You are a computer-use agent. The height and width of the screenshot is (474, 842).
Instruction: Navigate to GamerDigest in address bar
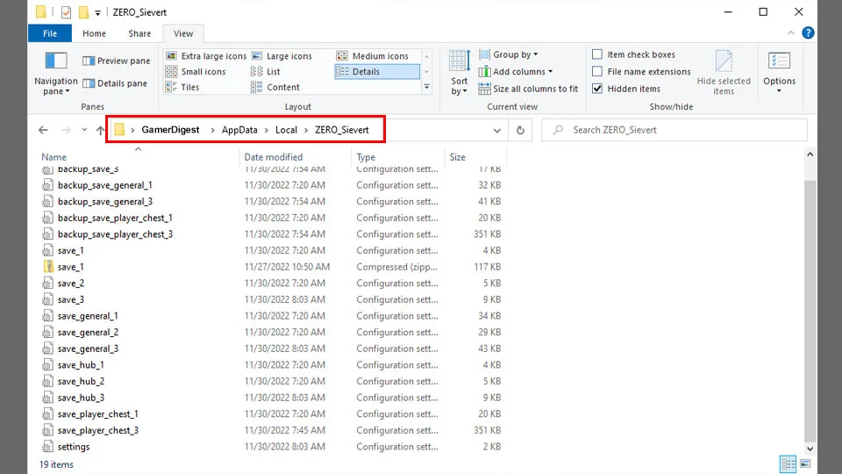[170, 130]
